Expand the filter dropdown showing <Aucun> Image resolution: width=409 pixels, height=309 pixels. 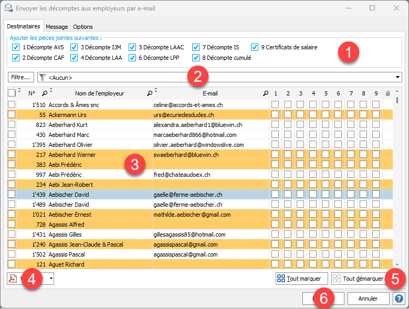click(x=397, y=77)
